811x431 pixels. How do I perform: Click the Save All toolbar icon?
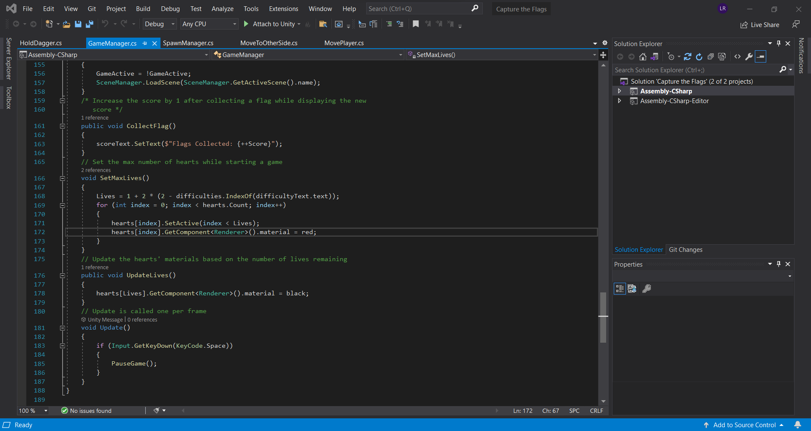[x=89, y=24]
